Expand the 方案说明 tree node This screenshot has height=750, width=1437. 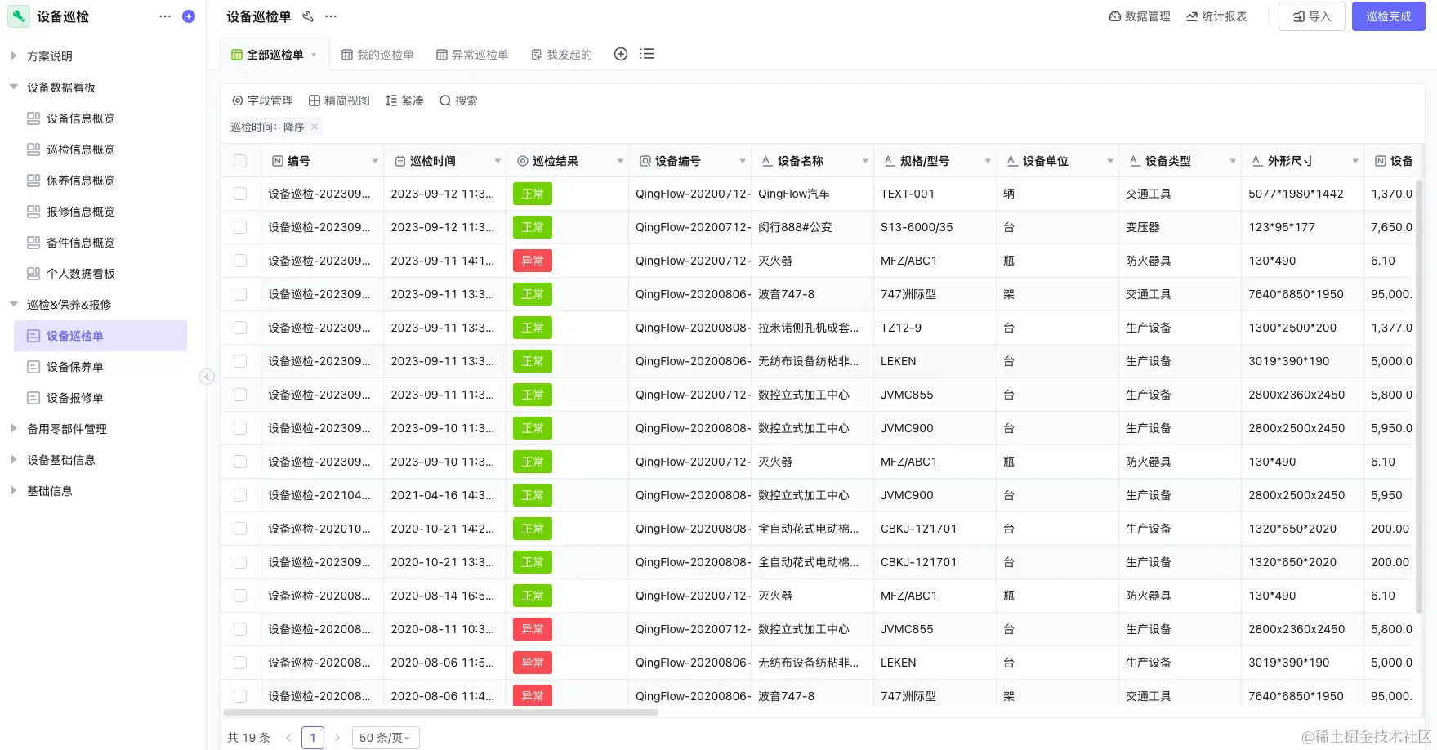[13, 56]
